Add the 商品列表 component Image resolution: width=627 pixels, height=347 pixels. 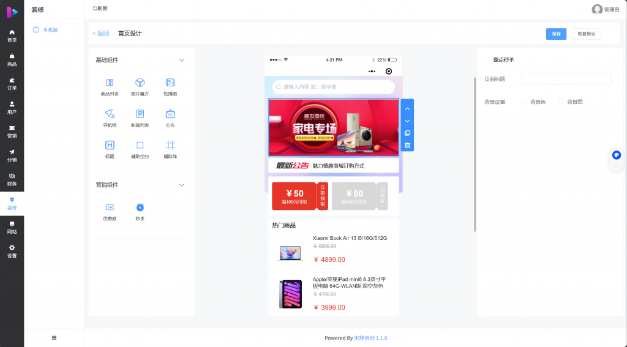[x=110, y=87]
